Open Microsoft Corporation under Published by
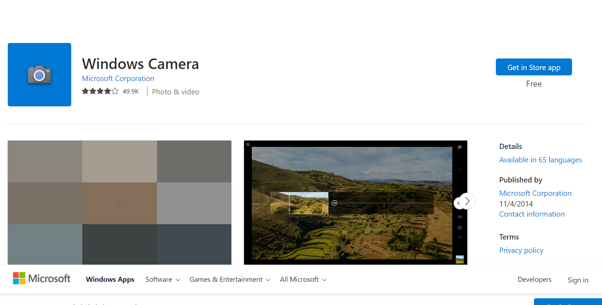This screenshot has width=602, height=305. (535, 193)
